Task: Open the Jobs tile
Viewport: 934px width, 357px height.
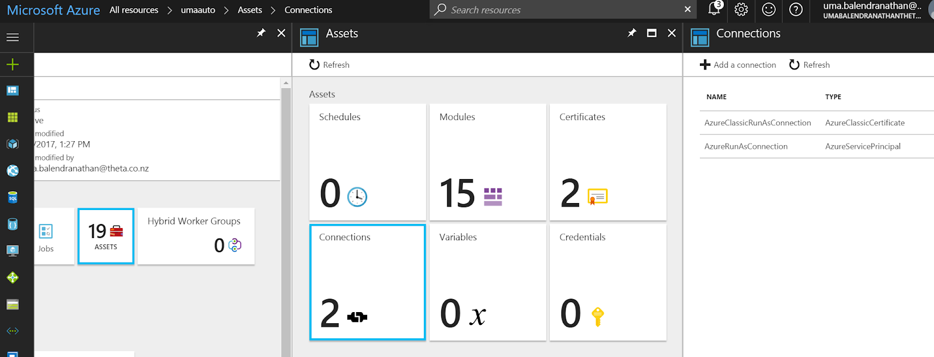Action: (54, 236)
